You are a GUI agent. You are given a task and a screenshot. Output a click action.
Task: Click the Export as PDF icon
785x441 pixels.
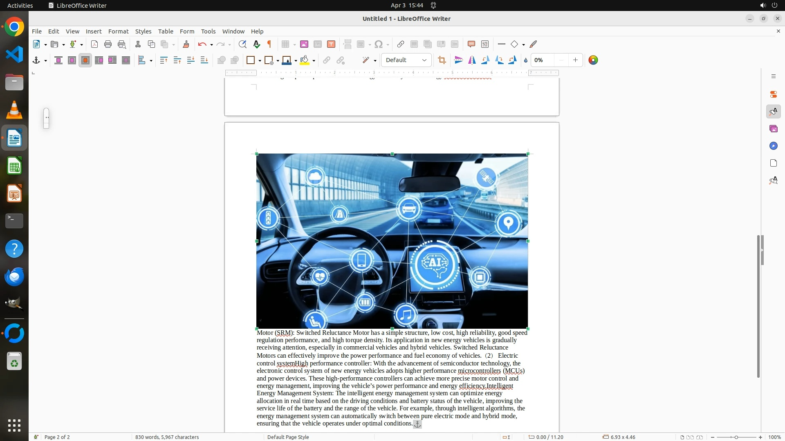click(x=94, y=45)
